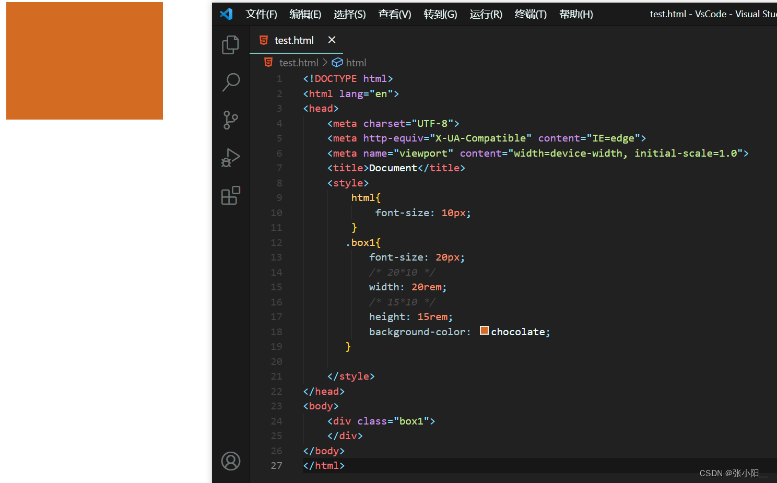777x483 pixels.
Task: Open the 选择(S) menu
Action: [x=350, y=14]
